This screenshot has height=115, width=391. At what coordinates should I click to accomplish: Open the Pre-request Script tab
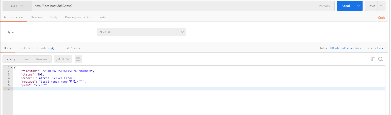click(78, 17)
